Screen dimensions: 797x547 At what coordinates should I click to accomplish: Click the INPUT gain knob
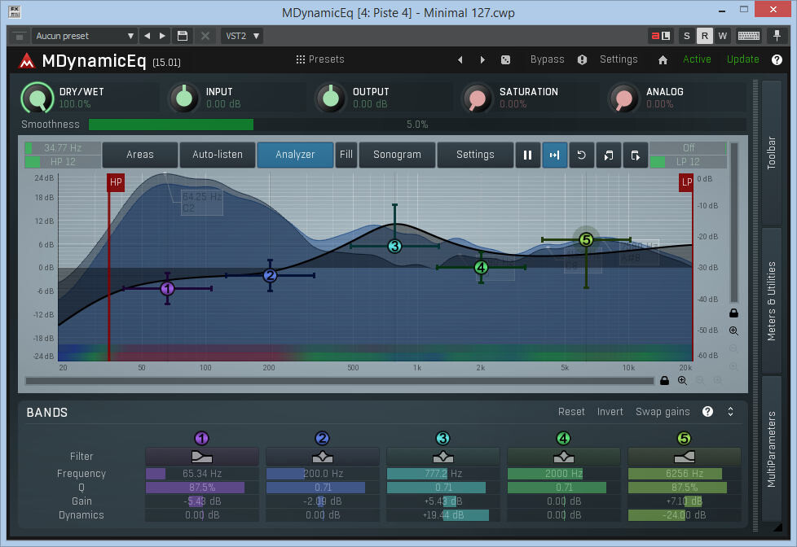coord(184,98)
